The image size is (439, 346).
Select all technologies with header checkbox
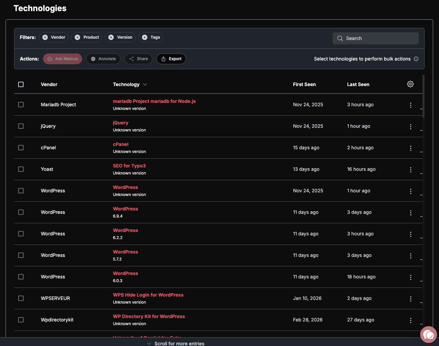tap(21, 84)
